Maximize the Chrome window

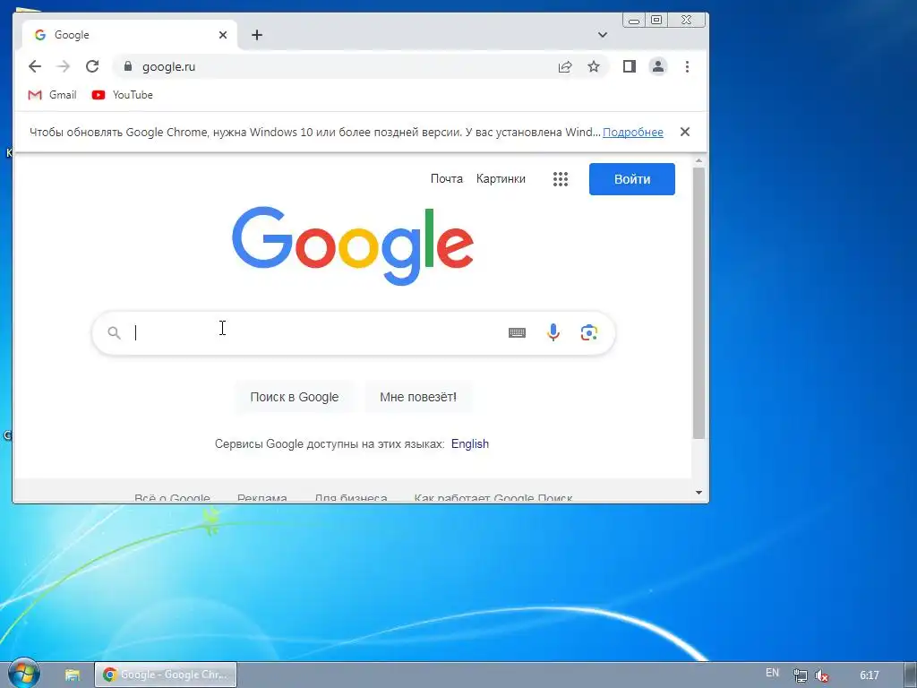[x=656, y=20]
